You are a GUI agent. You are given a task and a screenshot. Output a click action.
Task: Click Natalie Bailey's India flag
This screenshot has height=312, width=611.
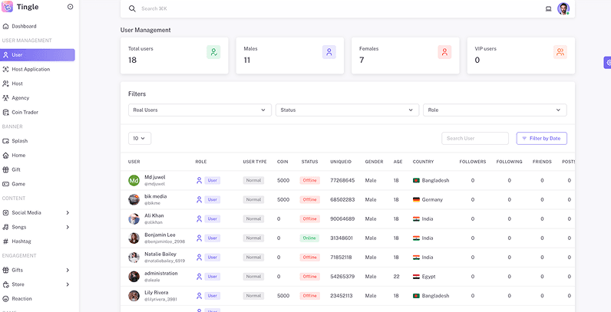(416, 258)
